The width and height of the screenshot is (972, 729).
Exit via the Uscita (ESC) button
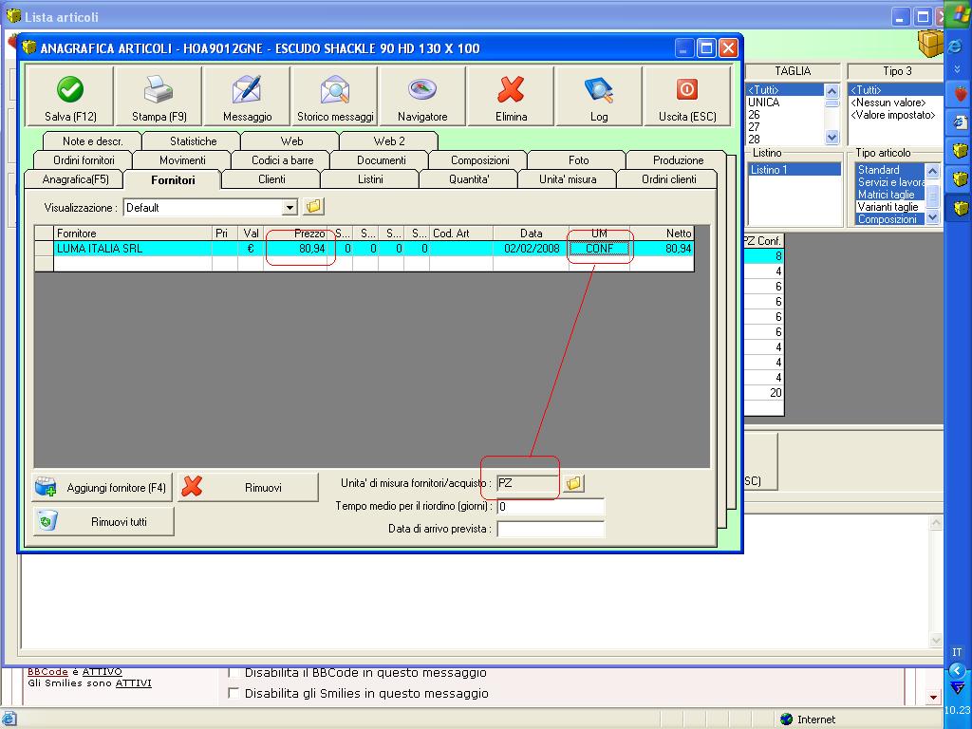pos(686,97)
